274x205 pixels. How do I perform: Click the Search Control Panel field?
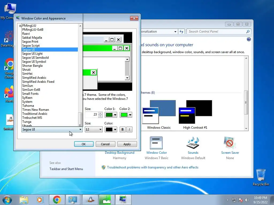[217, 31]
